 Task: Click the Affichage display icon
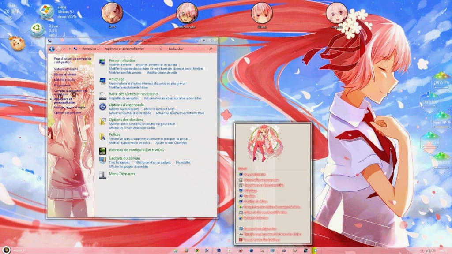103,79
